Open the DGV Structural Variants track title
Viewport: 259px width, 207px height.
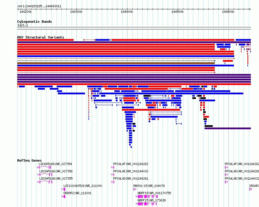41,37
